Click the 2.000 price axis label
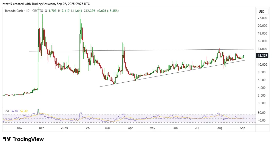Screen dimensions: 272x147 (262, 96)
